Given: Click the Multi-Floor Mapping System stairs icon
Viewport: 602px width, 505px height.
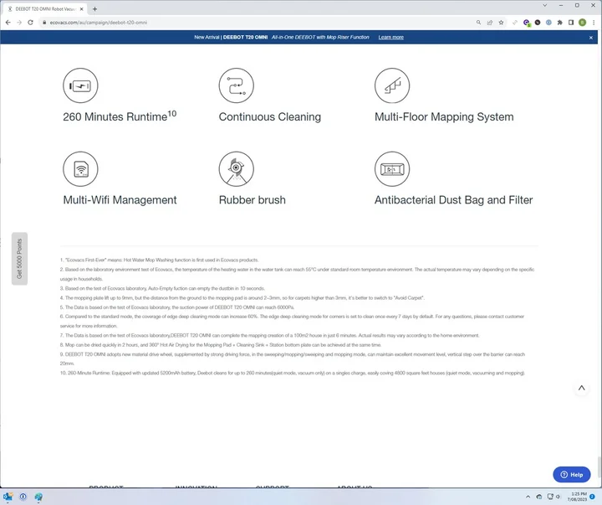Looking at the screenshot, I should click(x=391, y=85).
